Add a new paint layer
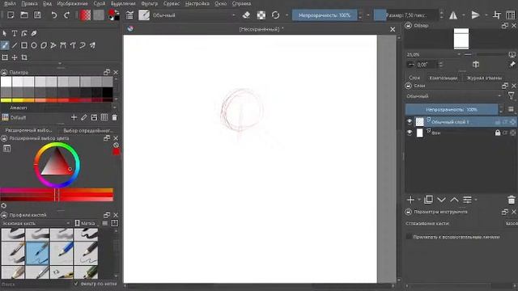The image size is (518, 291). click(410, 200)
